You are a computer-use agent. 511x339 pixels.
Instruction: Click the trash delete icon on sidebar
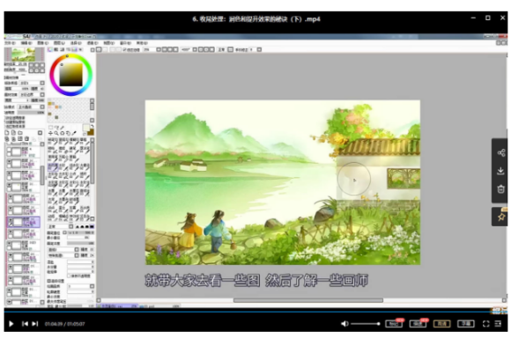pos(501,189)
